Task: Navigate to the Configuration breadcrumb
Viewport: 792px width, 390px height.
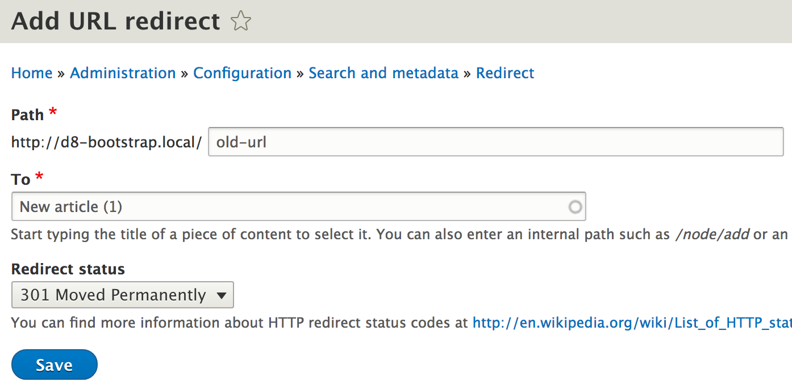Action: (242, 73)
